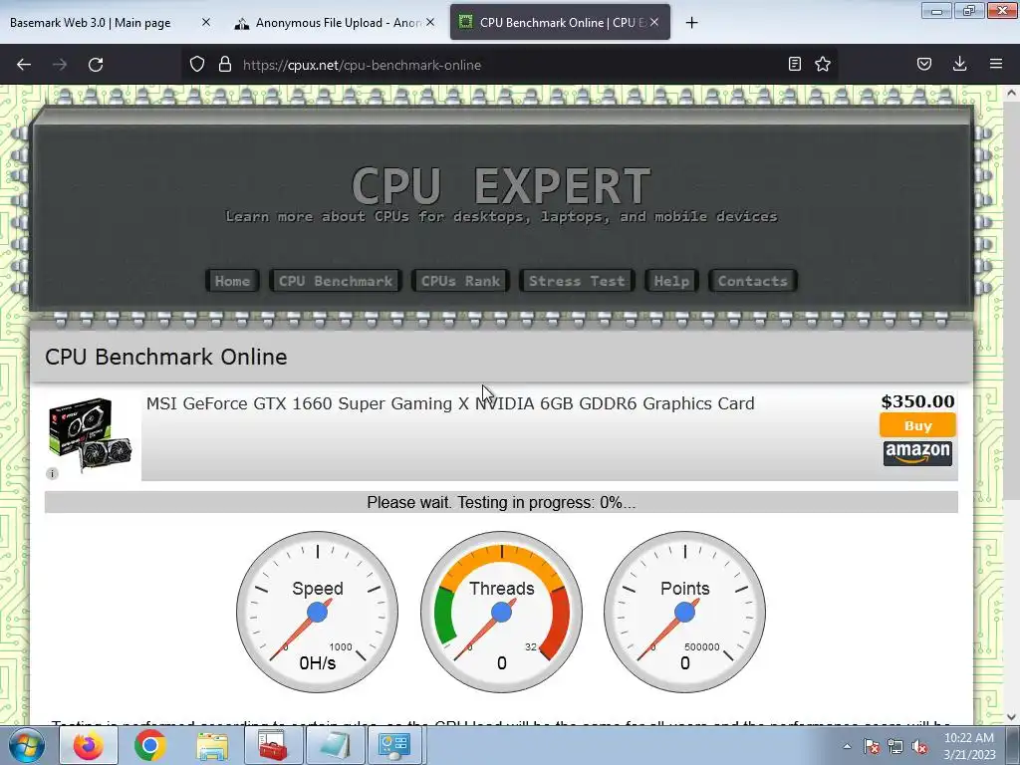Screen dimensions: 1020x765
Task: Click the Action Center flag tray icon
Action: click(x=872, y=746)
